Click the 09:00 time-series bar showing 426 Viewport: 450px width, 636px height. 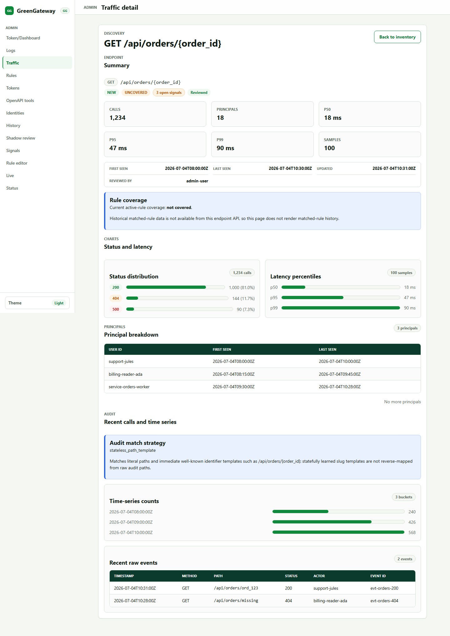point(338,522)
